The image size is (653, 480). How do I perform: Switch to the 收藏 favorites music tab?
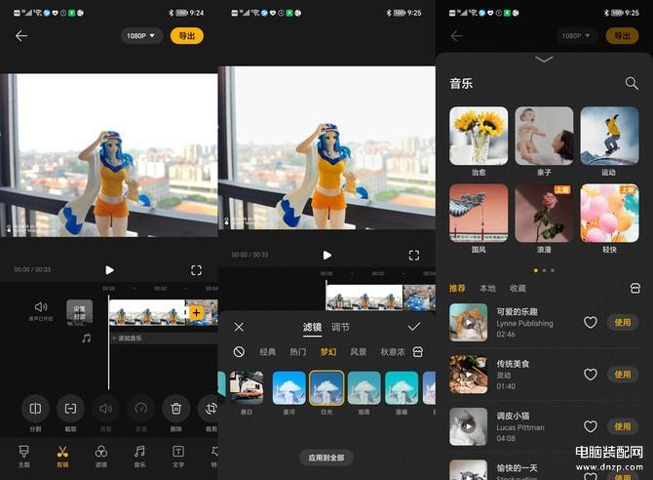[518, 288]
